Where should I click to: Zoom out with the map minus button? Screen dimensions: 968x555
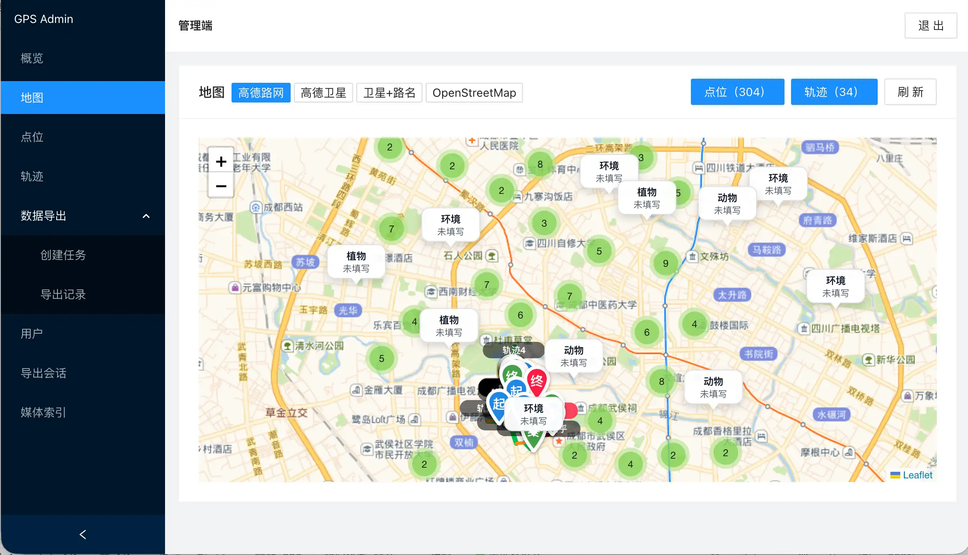tap(221, 186)
